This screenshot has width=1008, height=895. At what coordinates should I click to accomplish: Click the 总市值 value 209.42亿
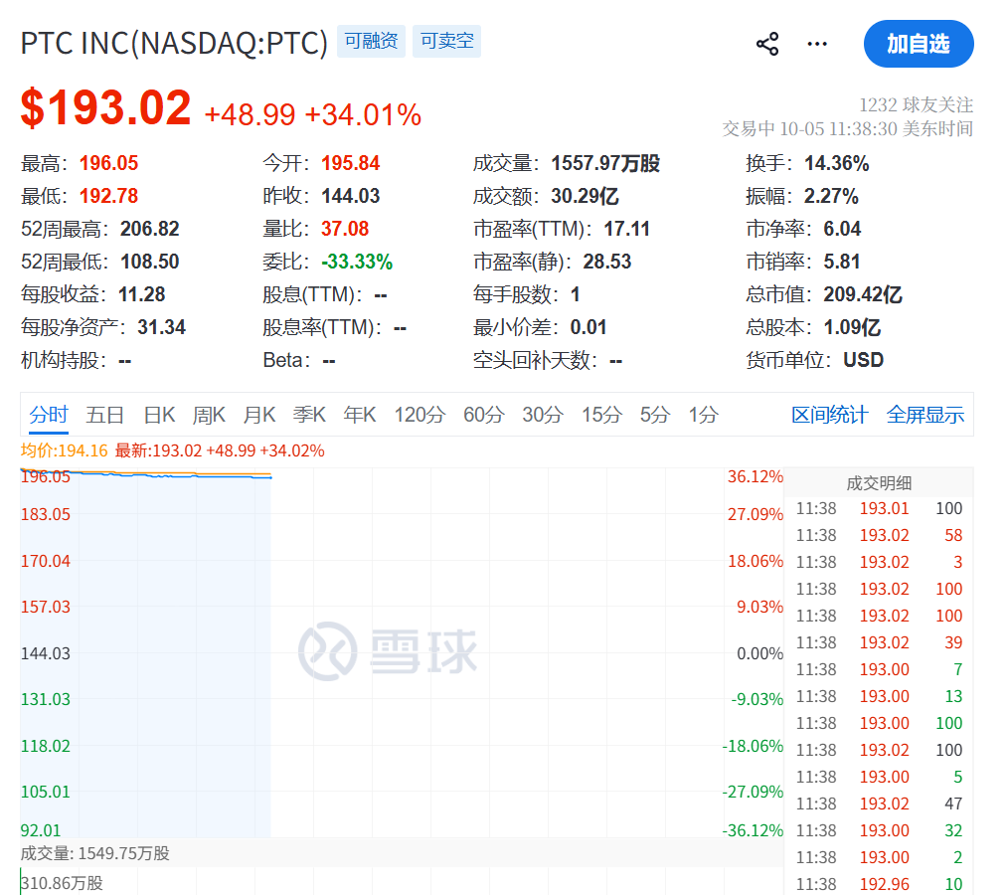pyautogui.click(x=863, y=294)
